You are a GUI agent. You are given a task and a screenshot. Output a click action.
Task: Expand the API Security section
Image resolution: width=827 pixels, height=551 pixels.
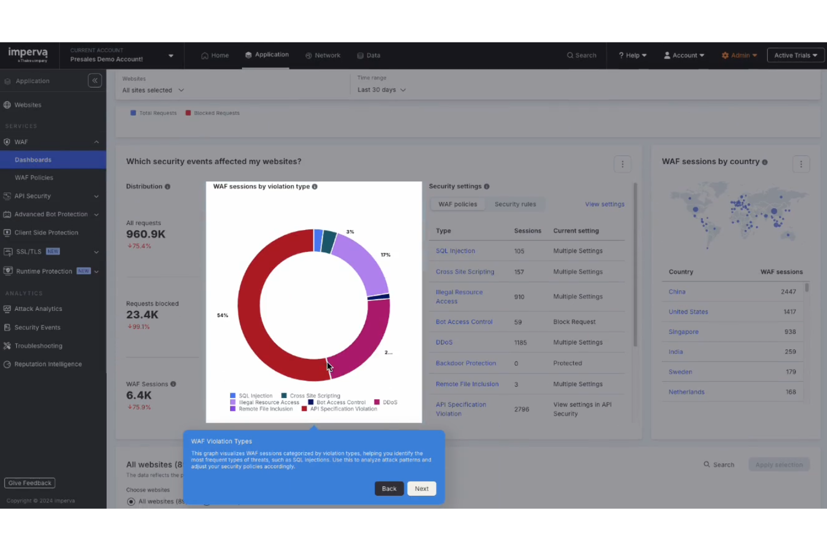(x=96, y=196)
